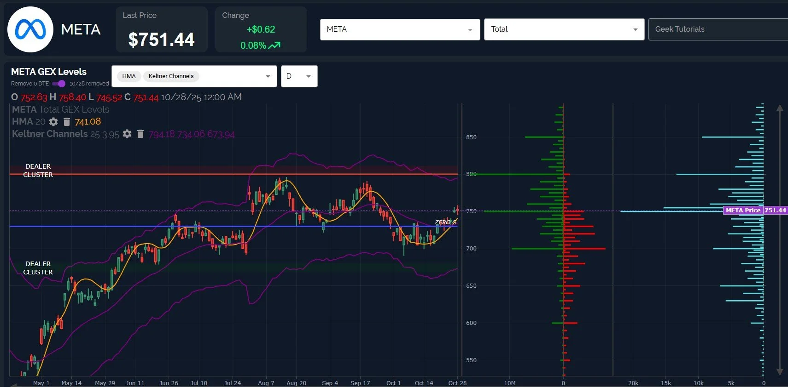This screenshot has height=387, width=788.
Task: Click the 650 price axis label
Action: pos(471,285)
